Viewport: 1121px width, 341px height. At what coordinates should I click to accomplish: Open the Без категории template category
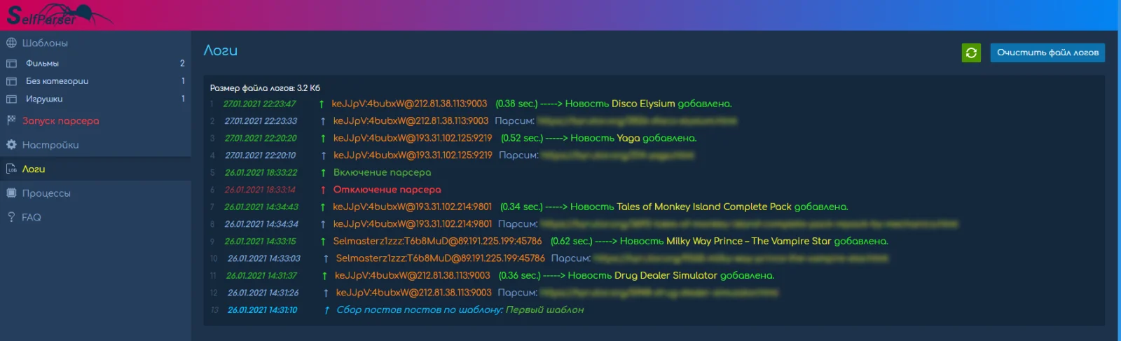(x=57, y=81)
